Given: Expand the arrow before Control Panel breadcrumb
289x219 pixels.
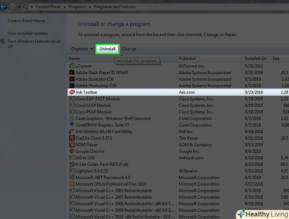Looking at the screenshot, I should tap(32, 7).
